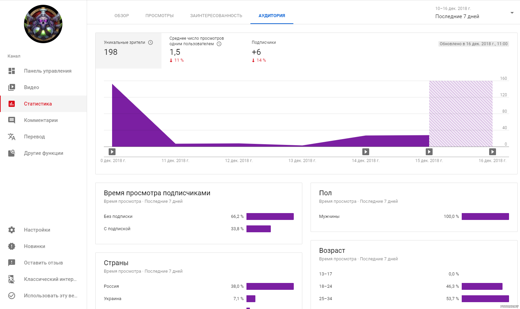Screen dimensions: 520x309
Task: Click the Обновлено в 16 дек. 2018 label
Action: (473, 44)
